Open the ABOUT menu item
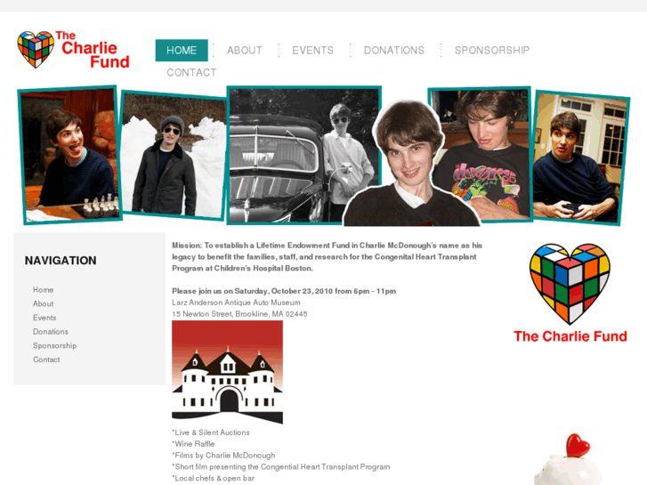Viewport: 647px width, 485px height. point(244,51)
